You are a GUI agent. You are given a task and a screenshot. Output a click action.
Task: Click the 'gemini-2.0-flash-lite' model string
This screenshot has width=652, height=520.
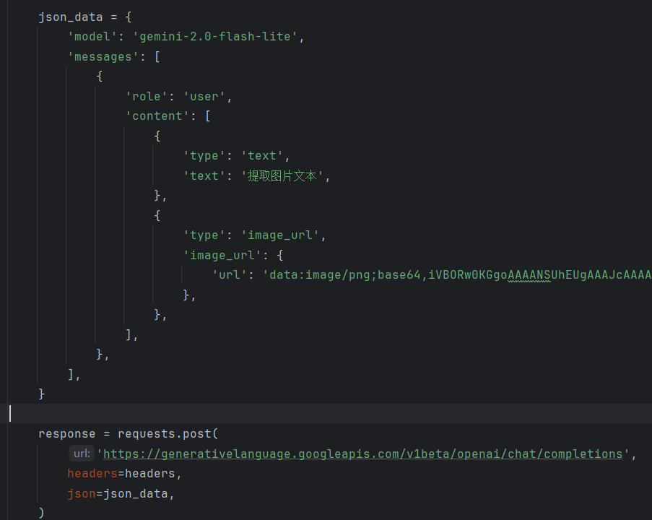coord(214,37)
